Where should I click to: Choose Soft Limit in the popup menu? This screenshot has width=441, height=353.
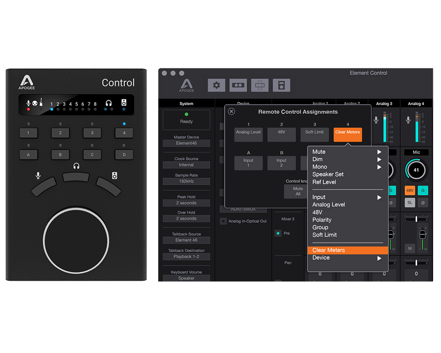click(348, 235)
